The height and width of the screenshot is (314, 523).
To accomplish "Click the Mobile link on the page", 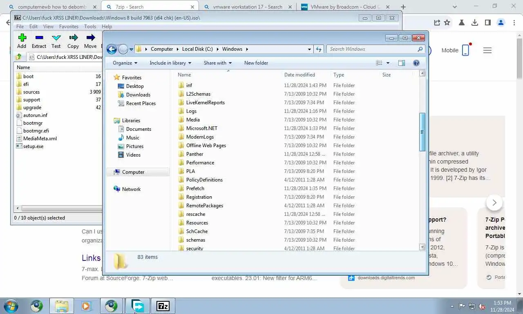I will click(455, 50).
